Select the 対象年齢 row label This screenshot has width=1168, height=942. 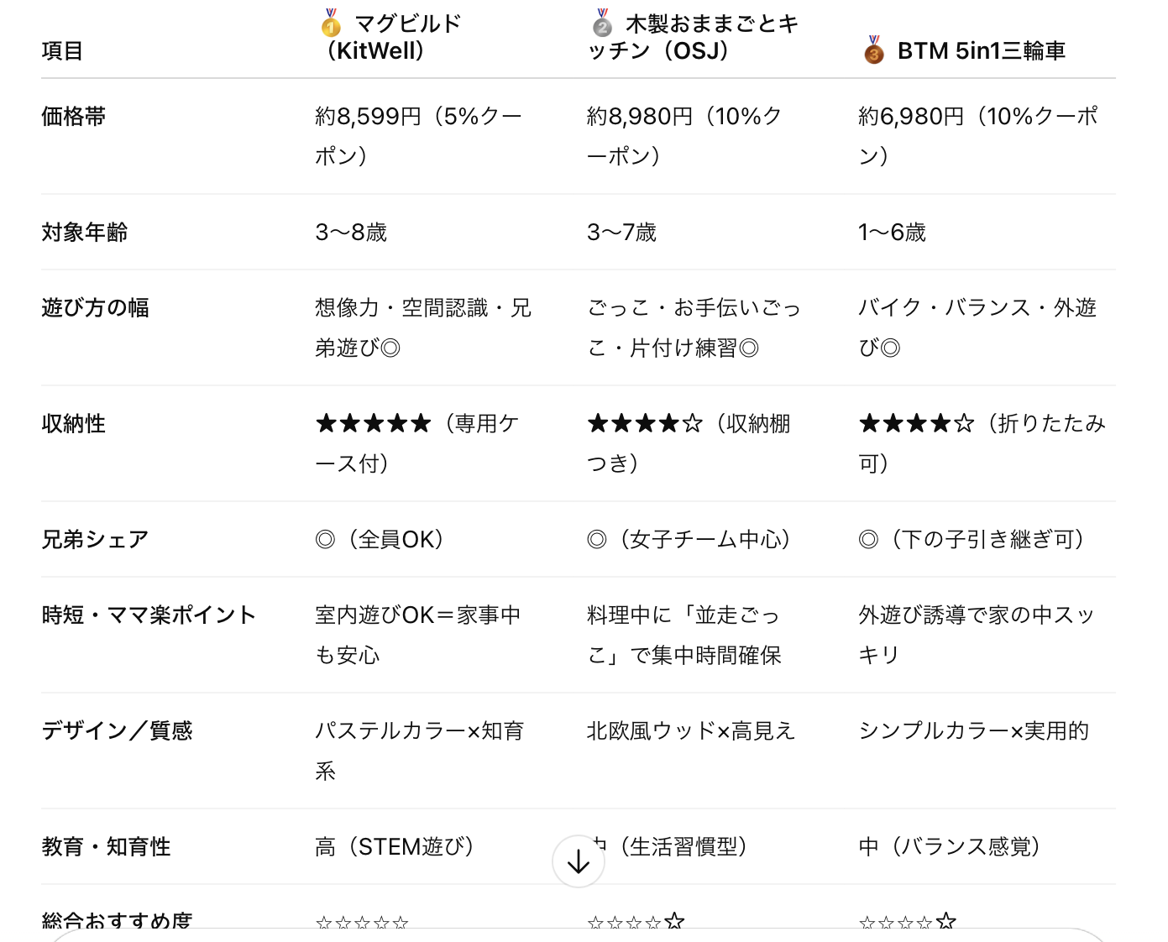point(85,233)
